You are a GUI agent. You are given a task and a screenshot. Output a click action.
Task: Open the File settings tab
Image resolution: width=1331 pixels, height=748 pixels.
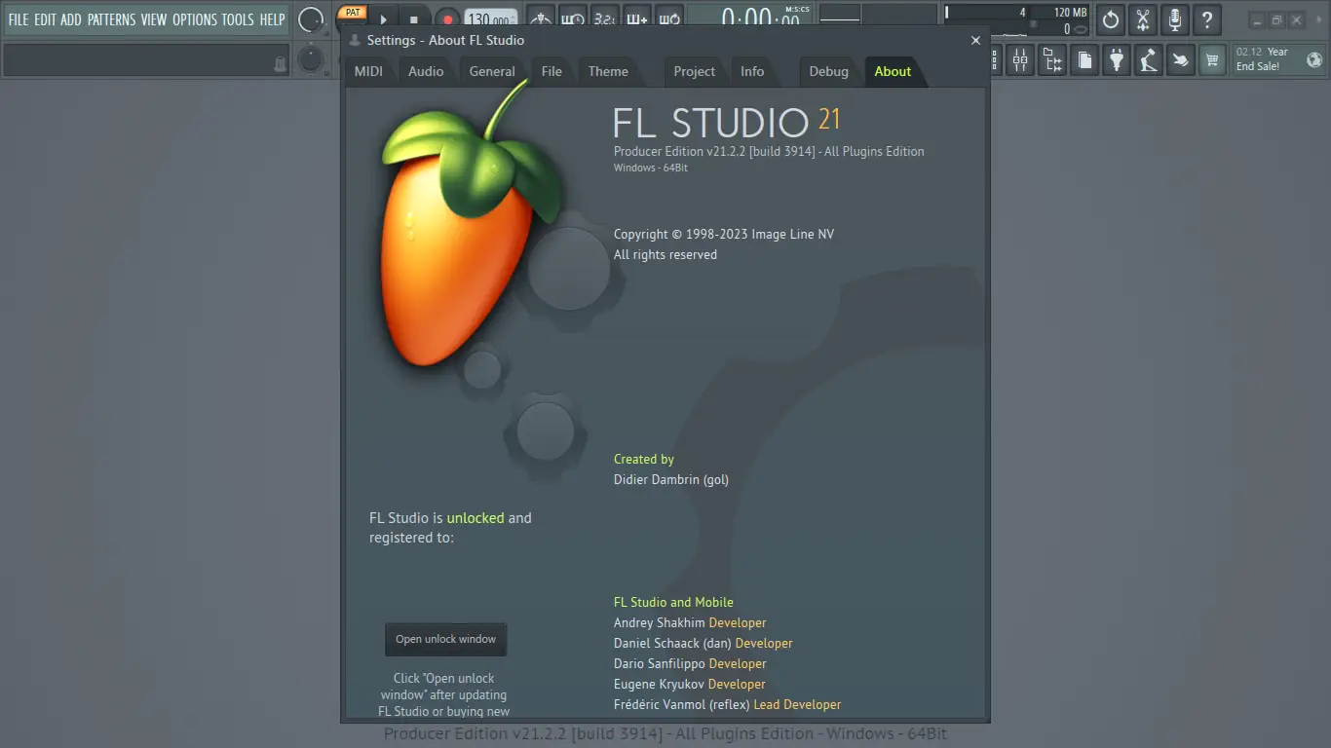(x=551, y=71)
